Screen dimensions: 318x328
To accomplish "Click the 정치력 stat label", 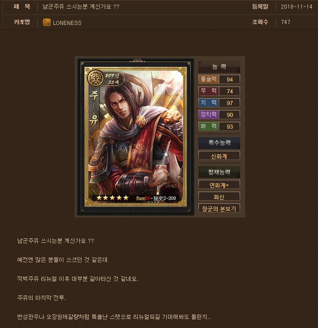I will (208, 115).
